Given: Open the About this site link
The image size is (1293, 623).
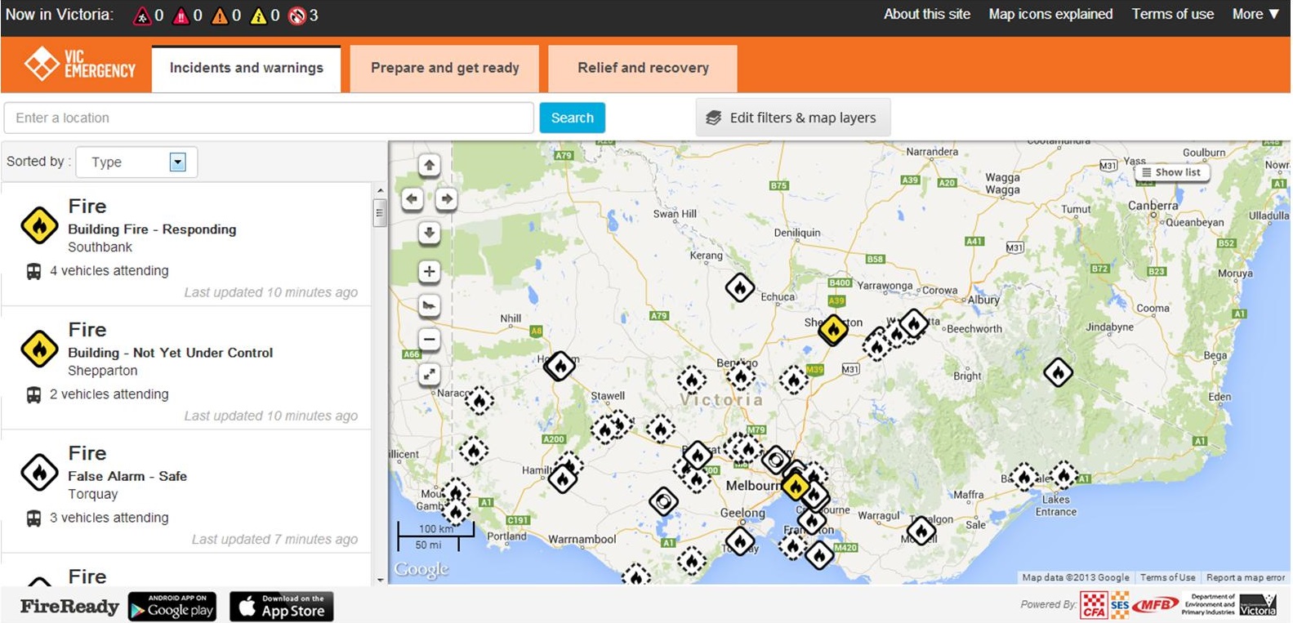Looking at the screenshot, I should pos(927,14).
